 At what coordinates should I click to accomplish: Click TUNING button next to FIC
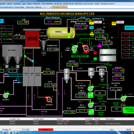click(x=120, y=22)
